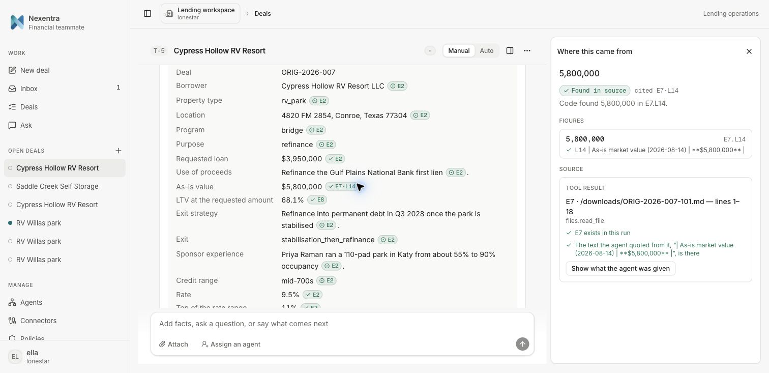Toggle the split view panel icon
The height and width of the screenshot is (373, 769).
tap(510, 51)
